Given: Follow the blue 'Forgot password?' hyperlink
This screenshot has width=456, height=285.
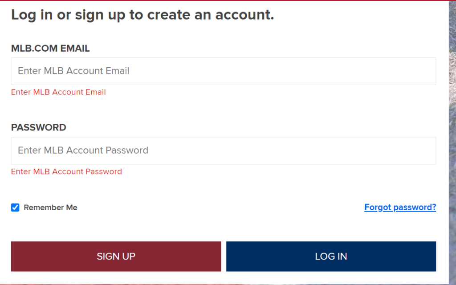Looking at the screenshot, I should (x=400, y=208).
